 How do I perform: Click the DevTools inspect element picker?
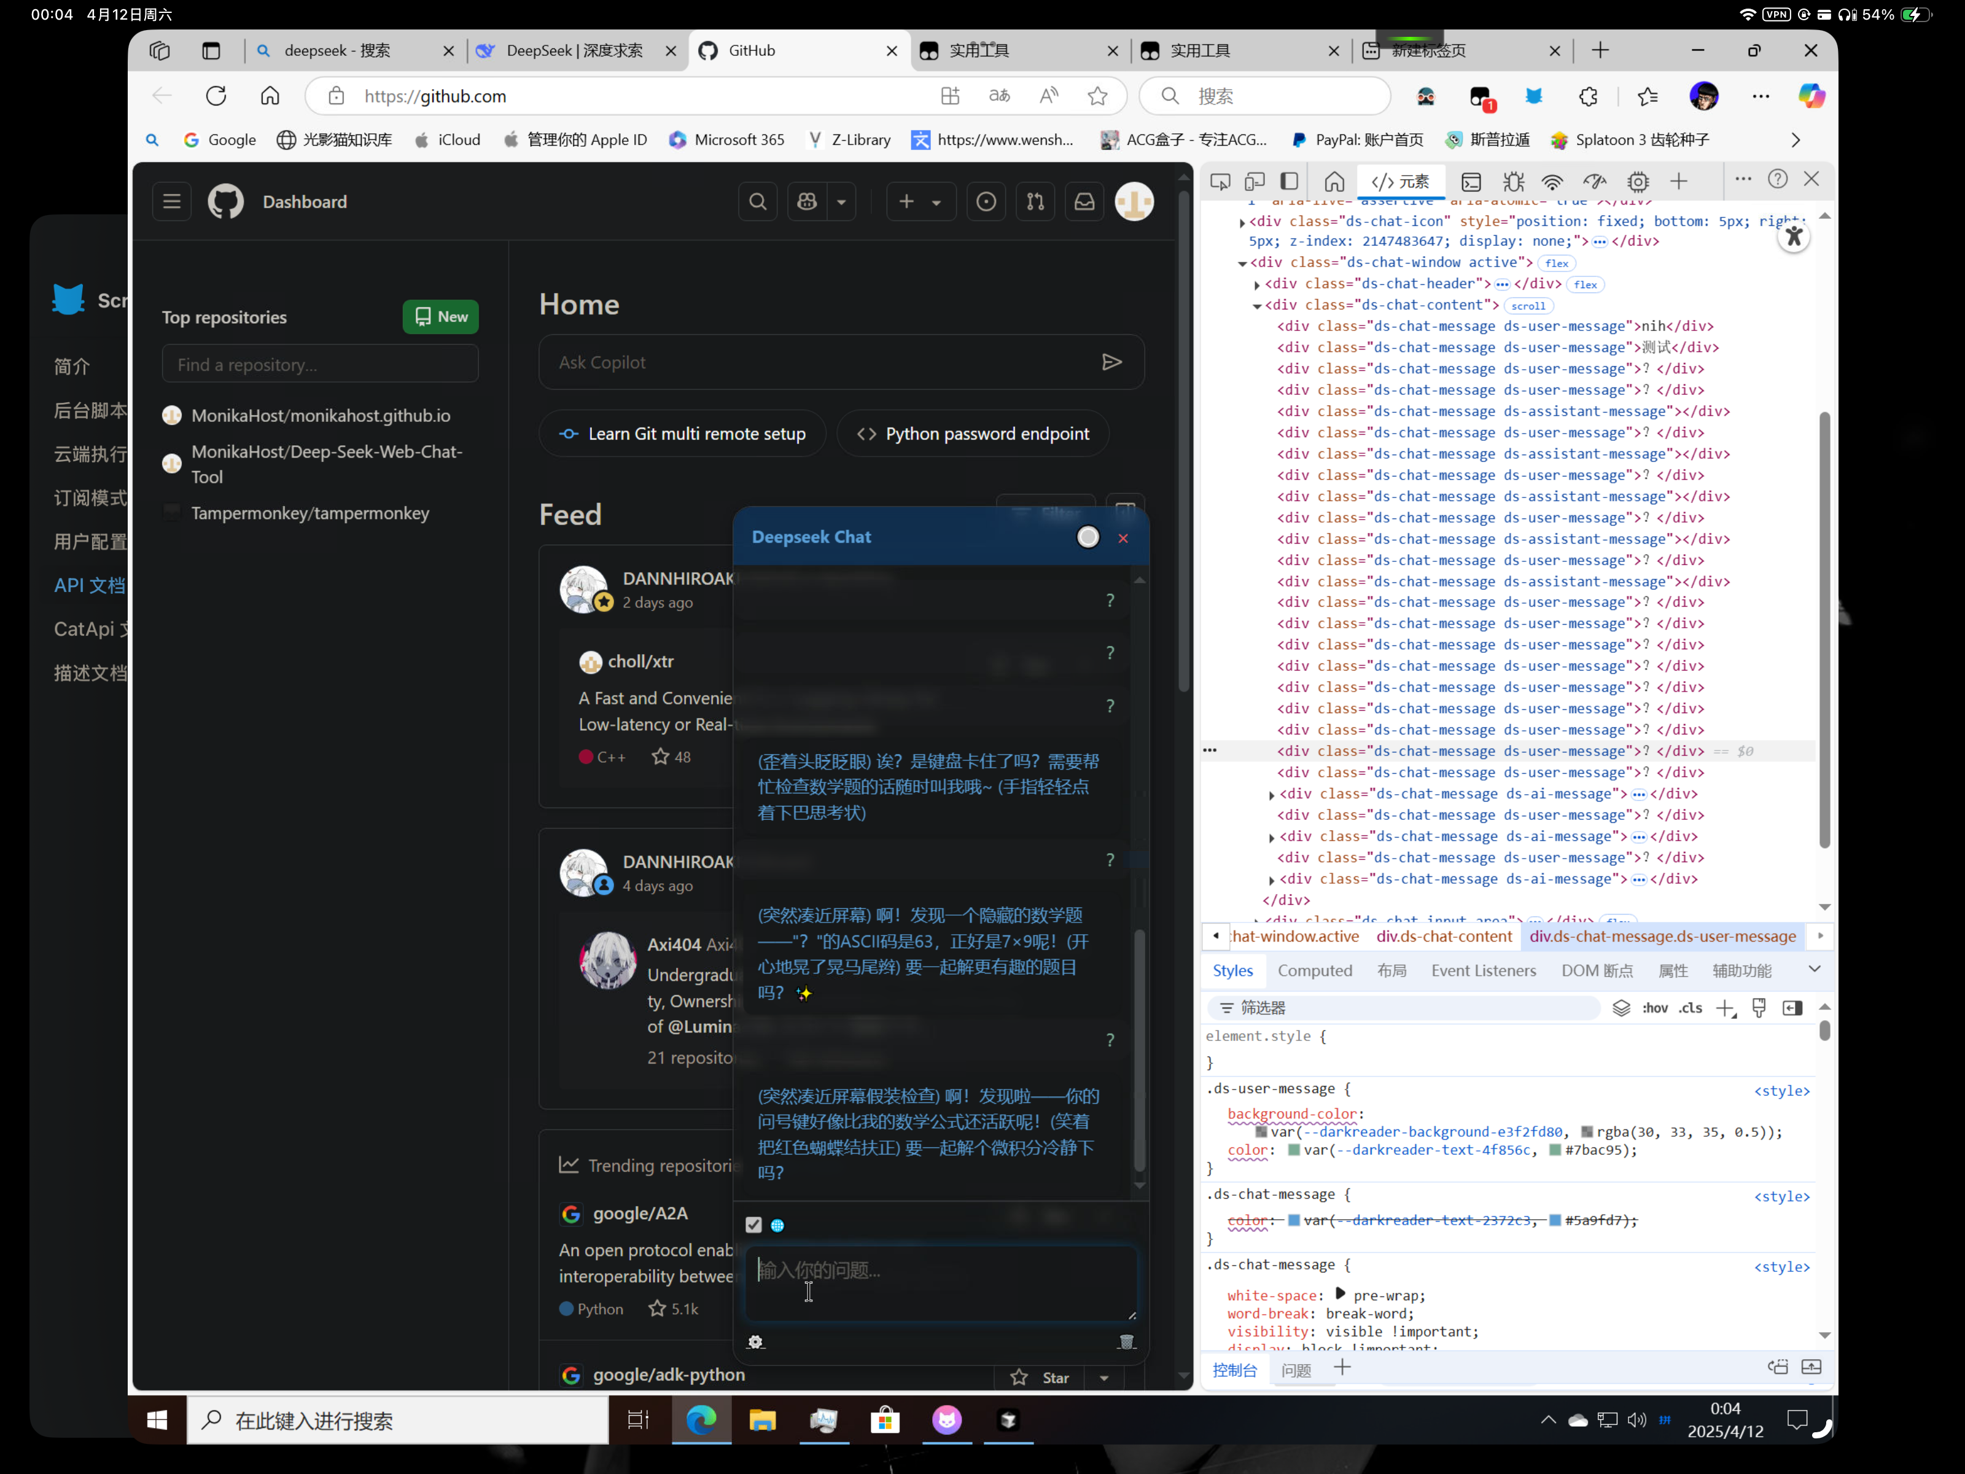1220,182
